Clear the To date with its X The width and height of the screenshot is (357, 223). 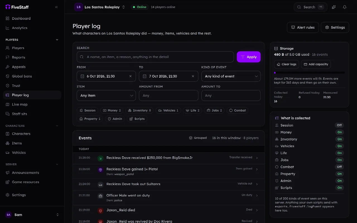pyautogui.click(x=193, y=76)
